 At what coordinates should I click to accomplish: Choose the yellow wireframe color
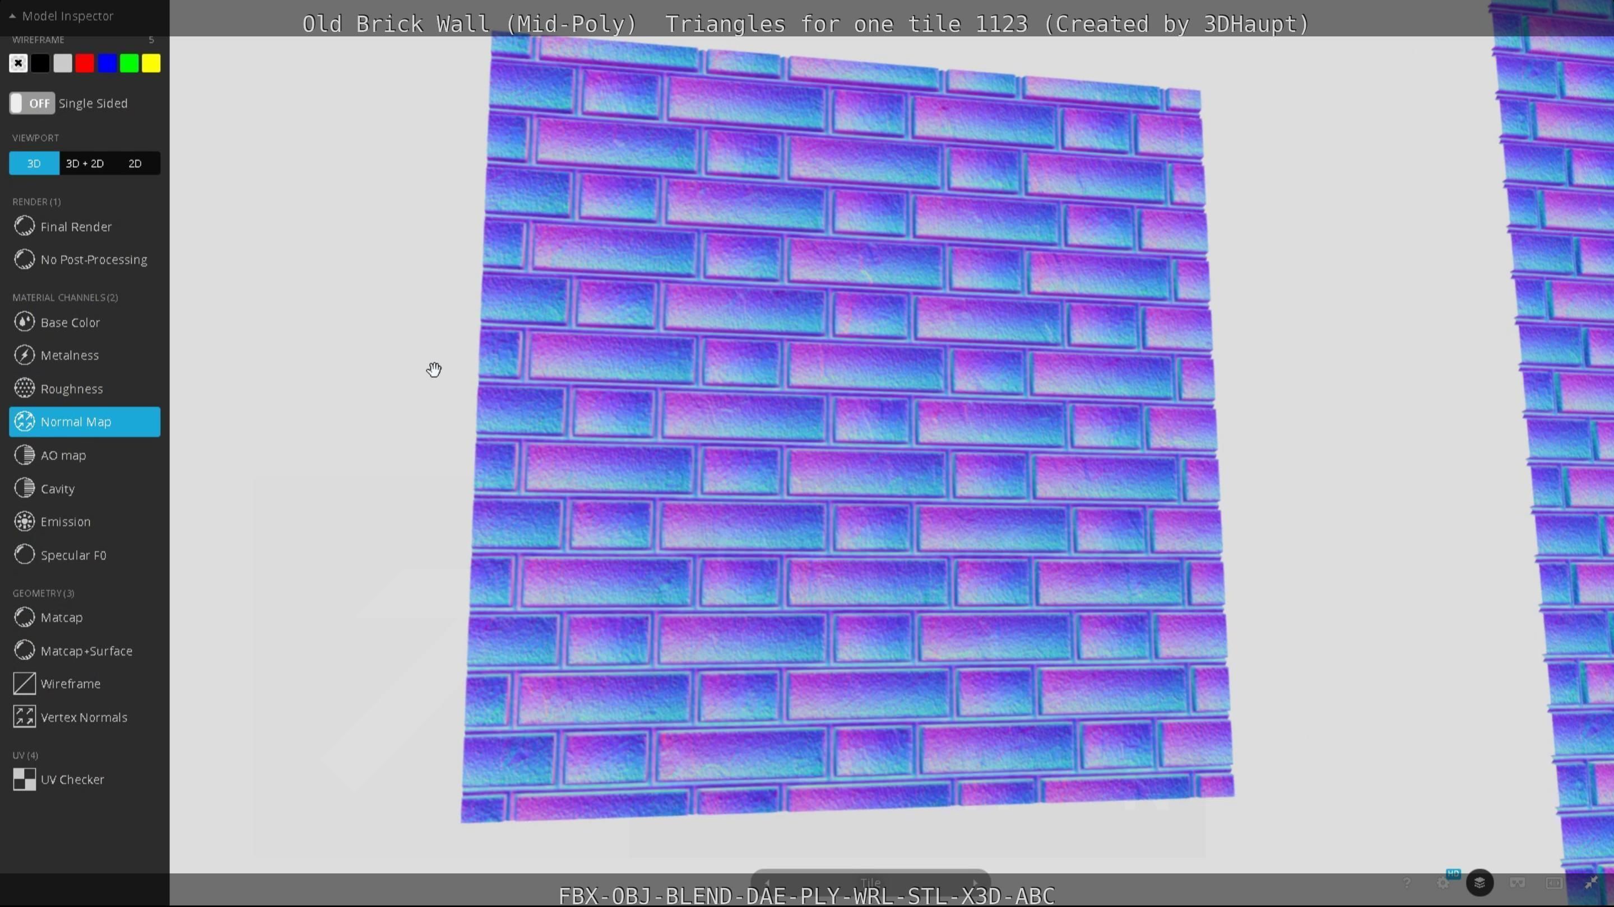pos(151,63)
